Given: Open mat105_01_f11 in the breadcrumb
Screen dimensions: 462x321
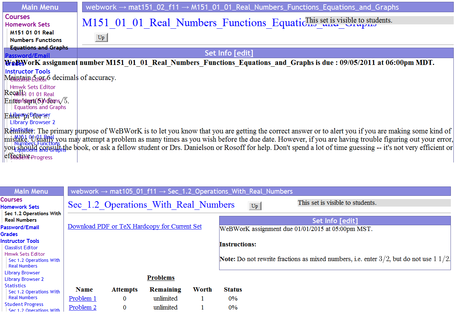Looking at the screenshot, I should tap(133, 191).
